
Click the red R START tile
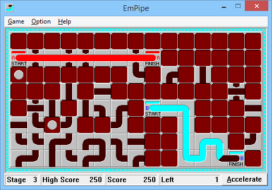click(x=19, y=58)
